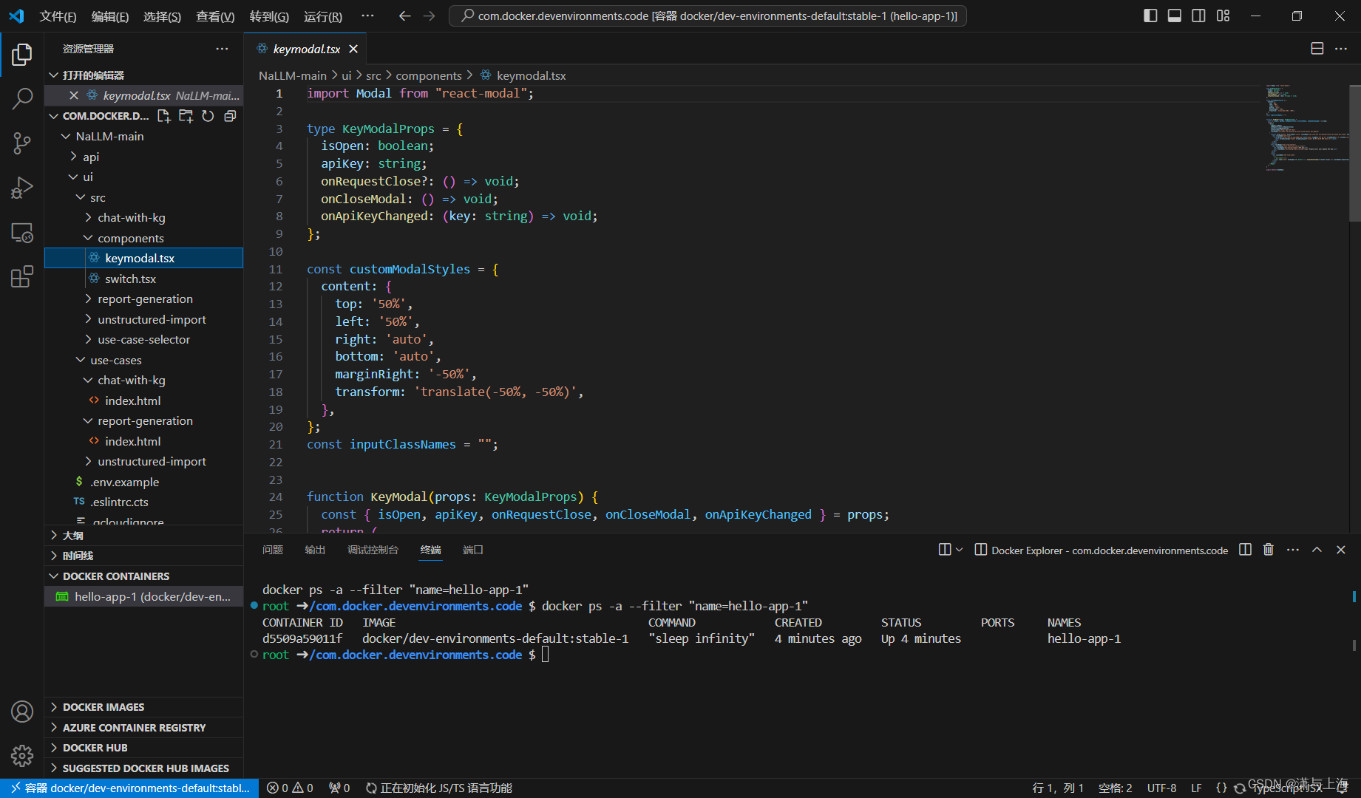
Task: Open the Search view in activity bar
Action: (x=22, y=98)
